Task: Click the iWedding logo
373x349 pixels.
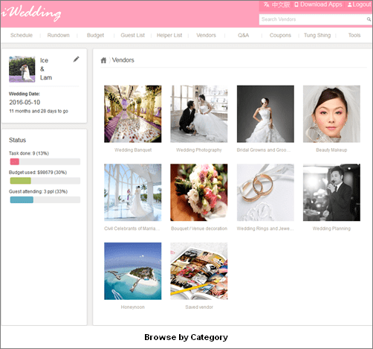Action: pyautogui.click(x=31, y=13)
